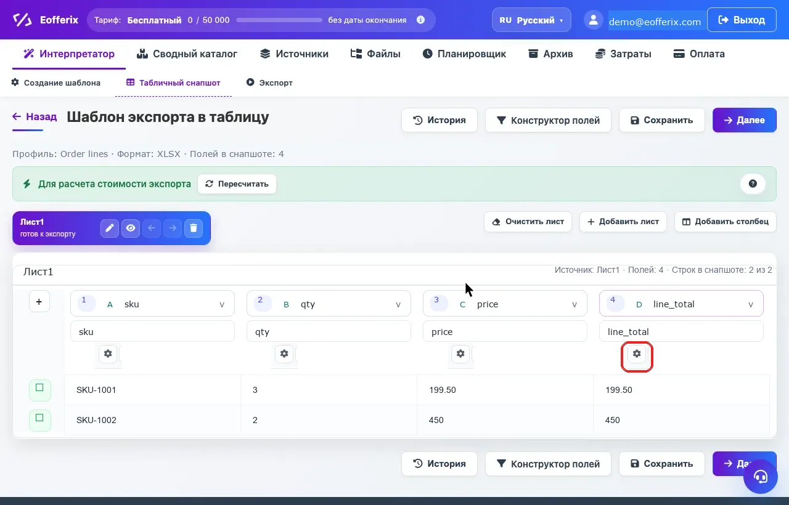Image resolution: width=789 pixels, height=505 pixels.
Task: Edit sheet Лист1 with pencil icon
Action: tap(110, 228)
